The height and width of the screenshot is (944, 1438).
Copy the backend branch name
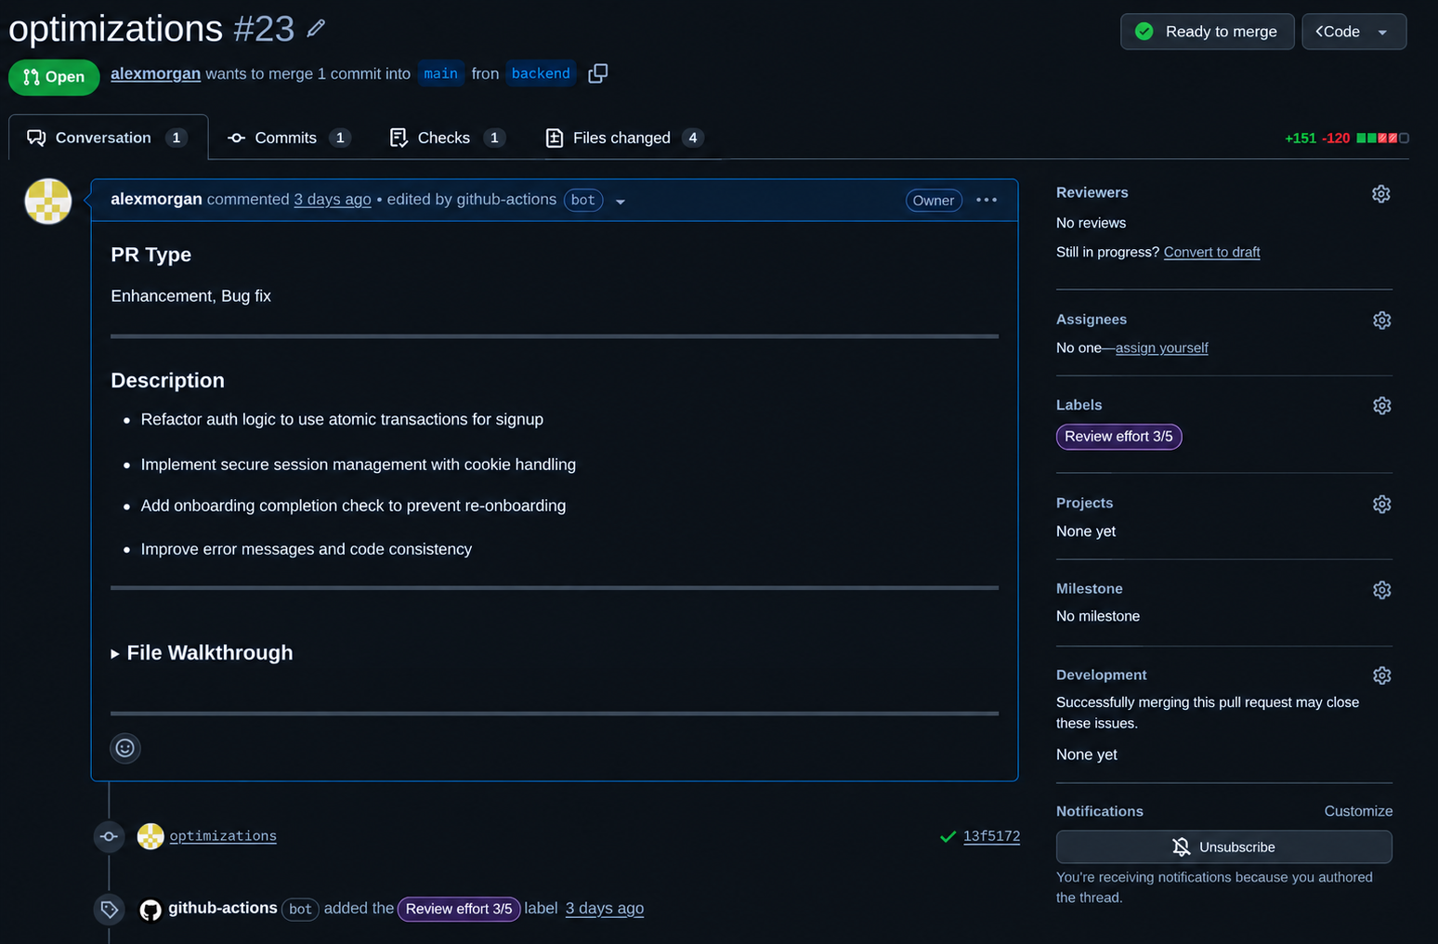(x=598, y=73)
